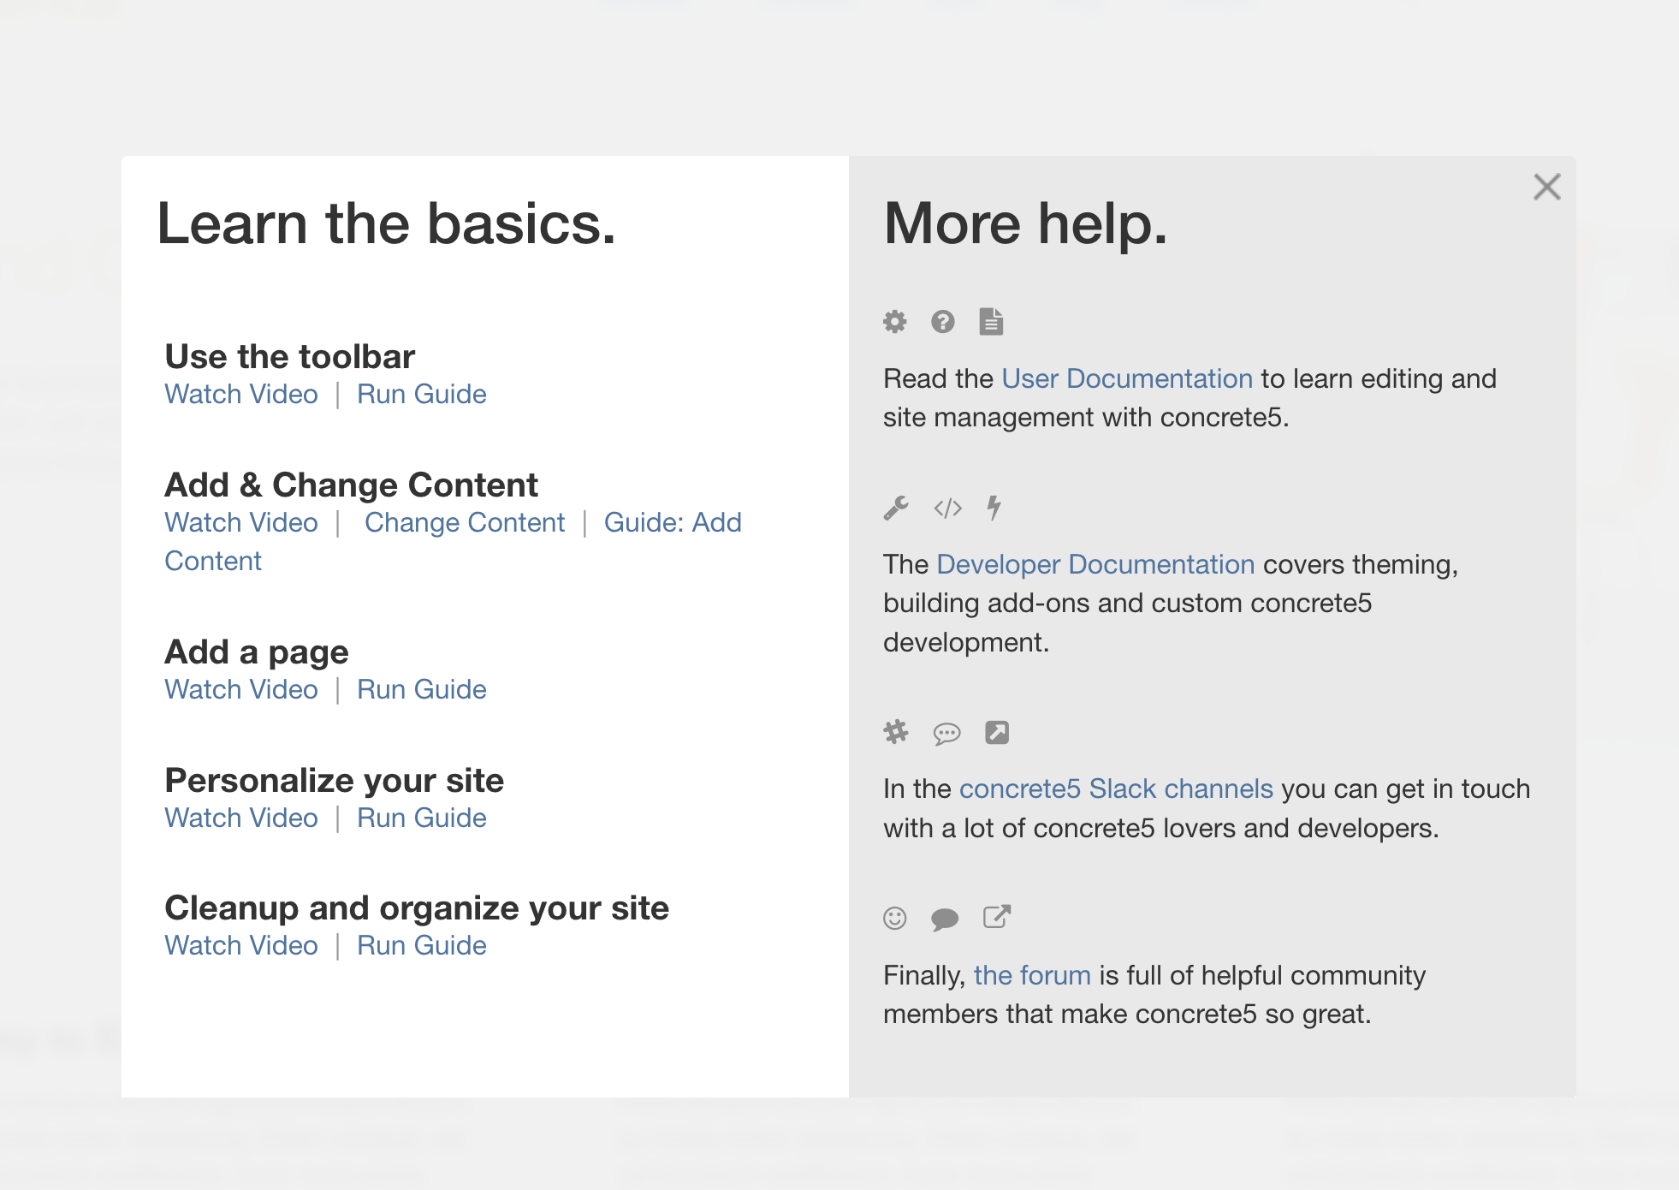The height and width of the screenshot is (1190, 1679).
Task: Click the question mark help icon
Action: (x=943, y=322)
